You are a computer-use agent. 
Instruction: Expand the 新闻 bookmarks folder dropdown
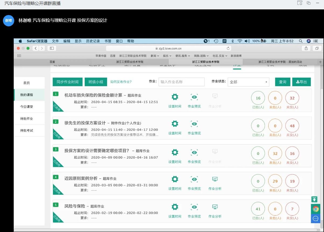click(x=155, y=56)
